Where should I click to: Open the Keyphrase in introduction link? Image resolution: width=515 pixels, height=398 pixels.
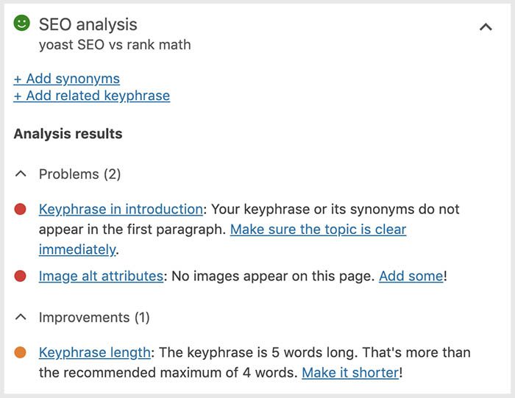121,209
